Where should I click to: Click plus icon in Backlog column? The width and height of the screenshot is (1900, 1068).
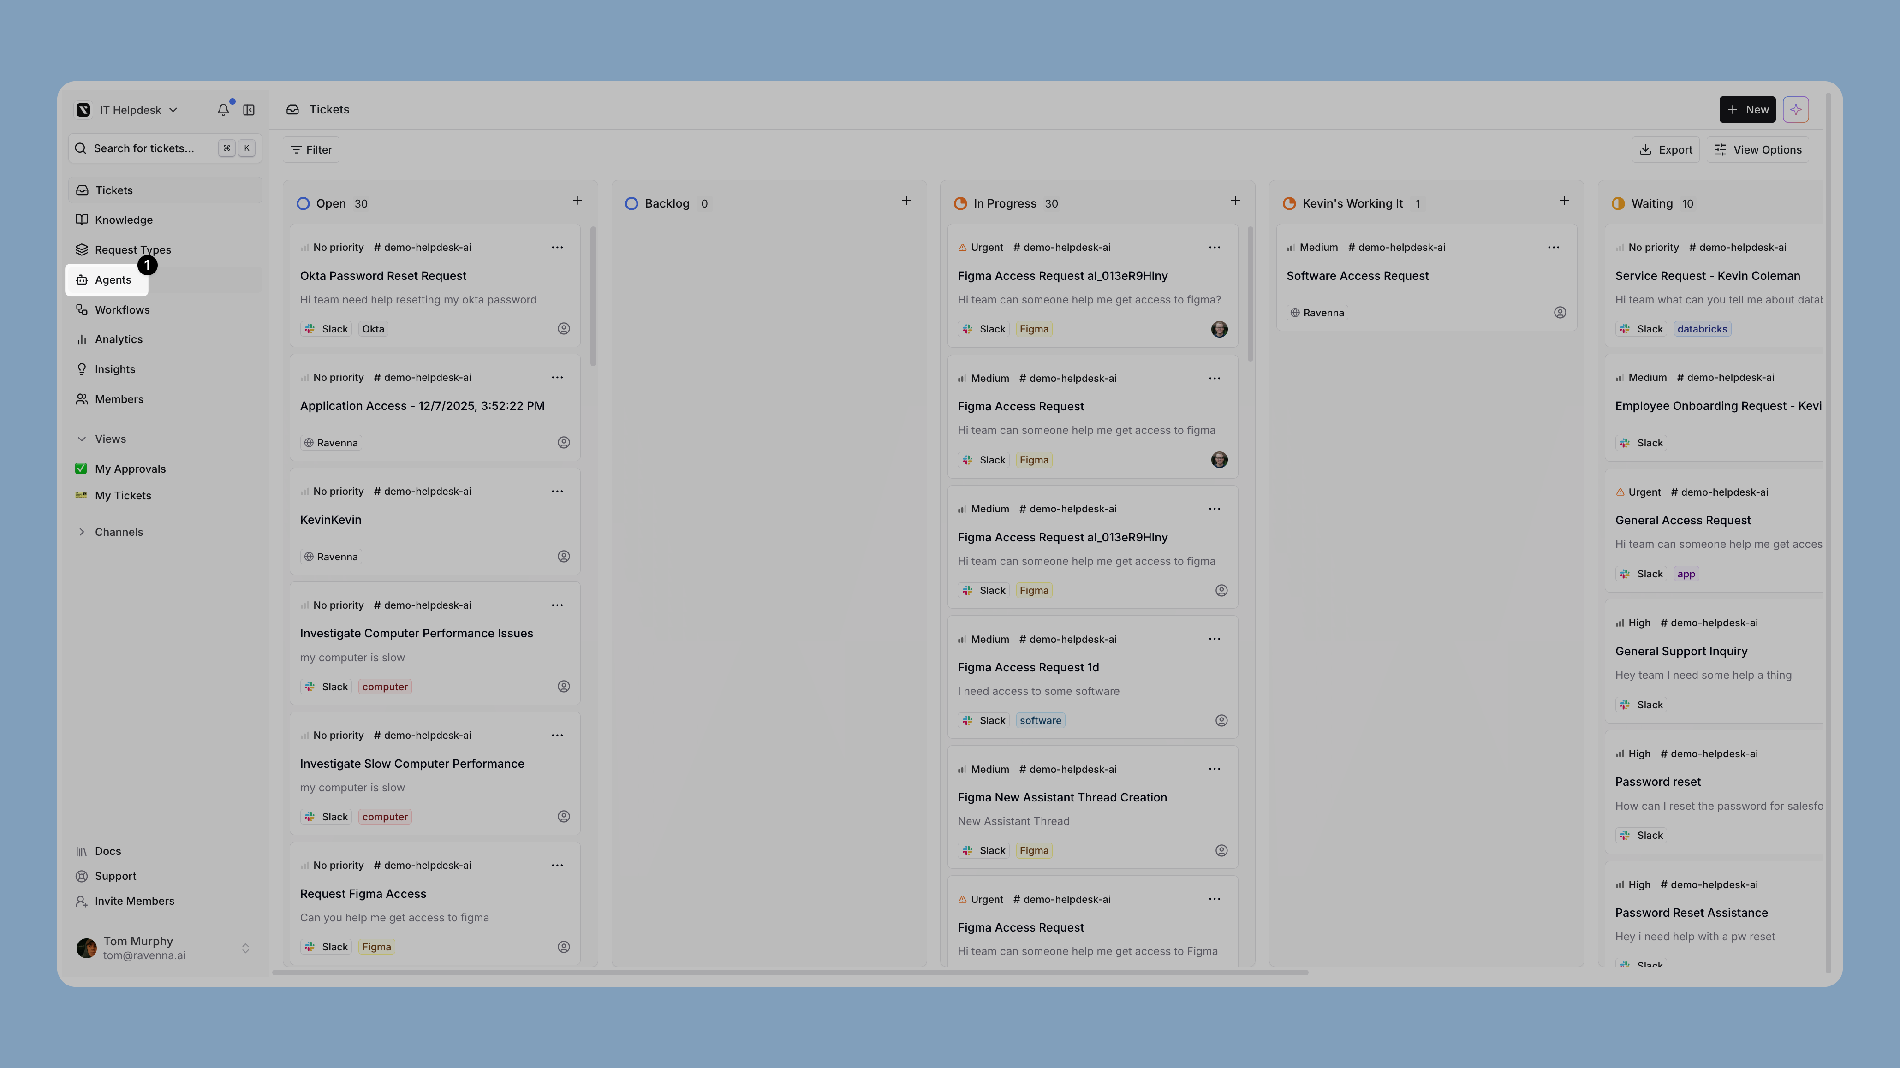pos(906,201)
